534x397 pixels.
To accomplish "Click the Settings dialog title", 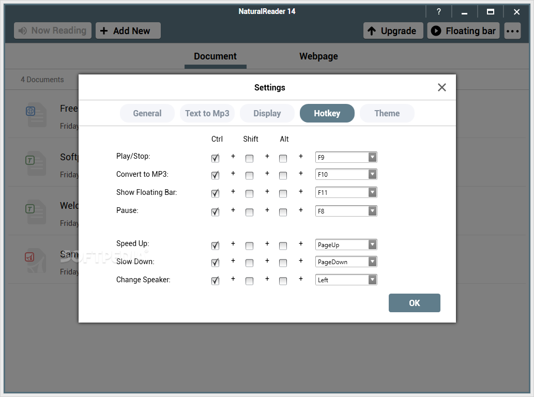I will 270,87.
